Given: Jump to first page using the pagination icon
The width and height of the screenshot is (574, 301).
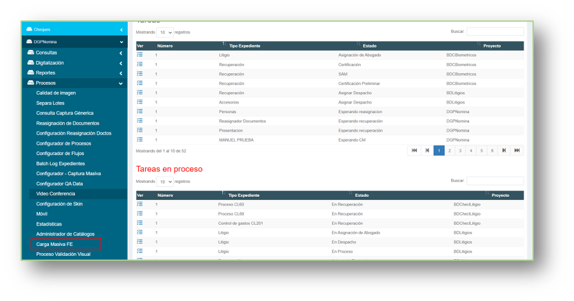Looking at the screenshot, I should pos(414,150).
